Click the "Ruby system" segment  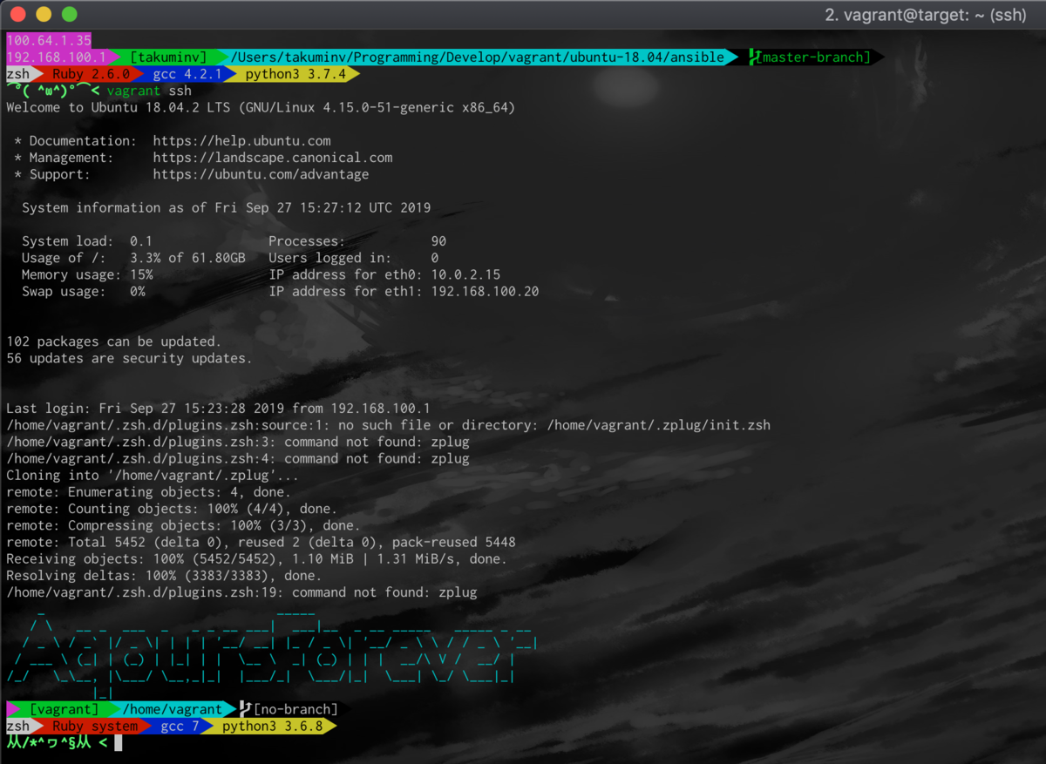coord(95,727)
